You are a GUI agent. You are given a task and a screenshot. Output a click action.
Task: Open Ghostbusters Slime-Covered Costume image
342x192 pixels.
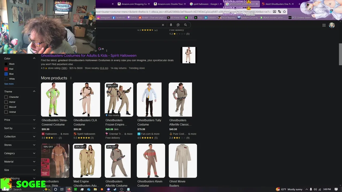click(53, 99)
